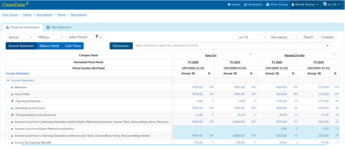345x149 pixels.
Task: Click the Compare button
Action: tap(327, 37)
